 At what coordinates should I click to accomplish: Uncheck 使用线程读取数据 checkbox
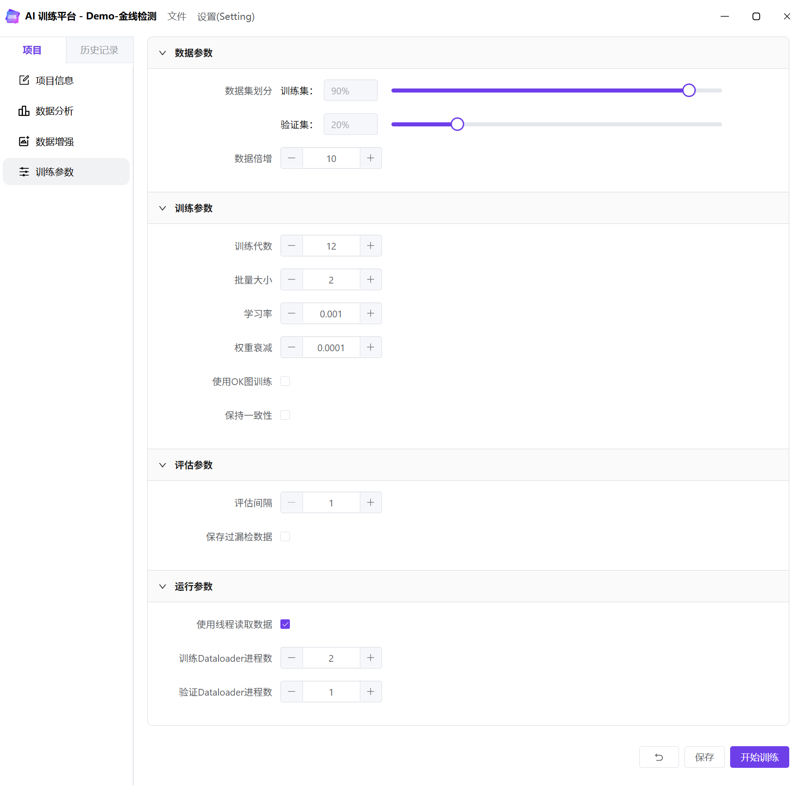tap(285, 624)
